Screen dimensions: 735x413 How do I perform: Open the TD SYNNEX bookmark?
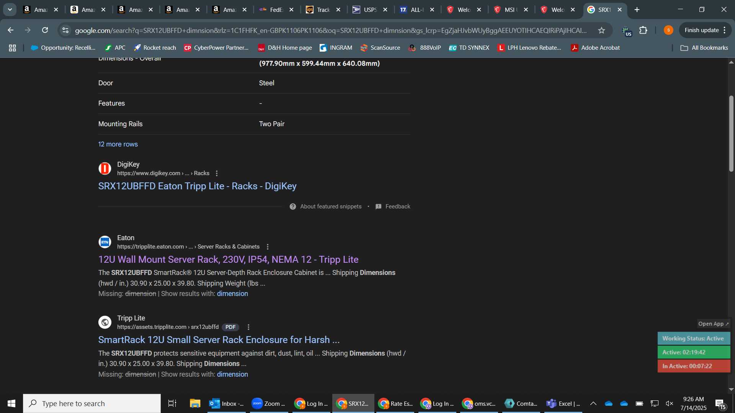469,48
